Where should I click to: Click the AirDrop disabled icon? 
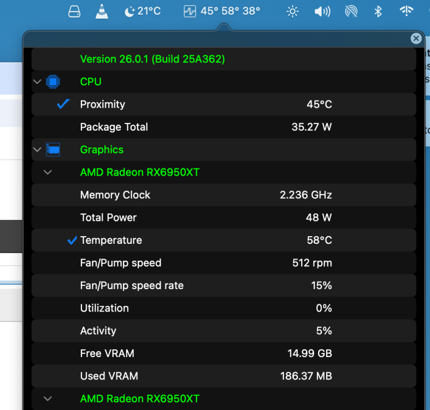tap(351, 11)
